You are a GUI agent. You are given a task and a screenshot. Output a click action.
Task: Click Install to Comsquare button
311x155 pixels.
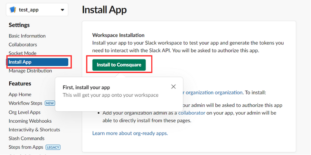click(119, 65)
